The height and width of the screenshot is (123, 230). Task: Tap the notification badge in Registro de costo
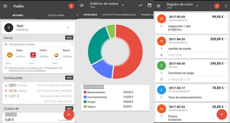tap(217, 6)
